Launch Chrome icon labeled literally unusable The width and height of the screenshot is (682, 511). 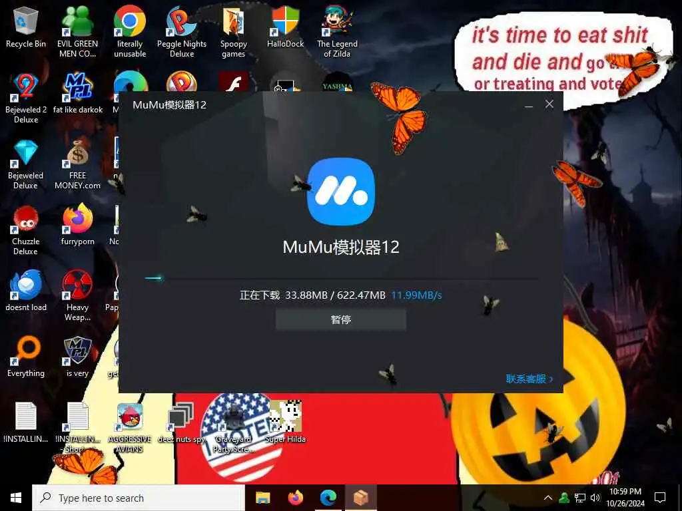tap(130, 31)
